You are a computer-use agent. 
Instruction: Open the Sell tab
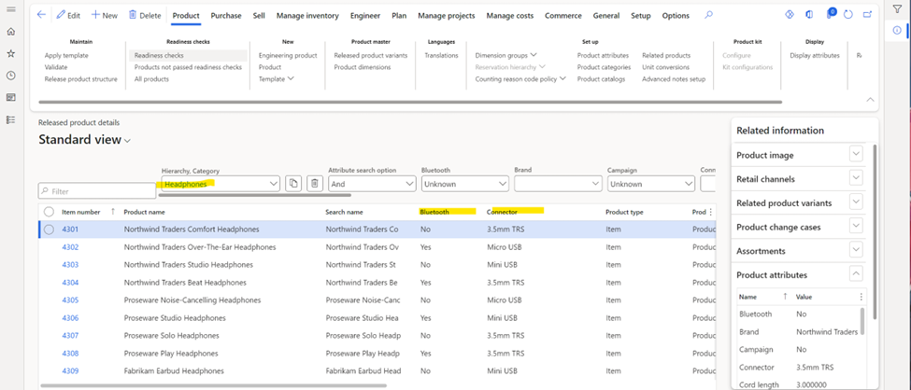click(x=259, y=16)
